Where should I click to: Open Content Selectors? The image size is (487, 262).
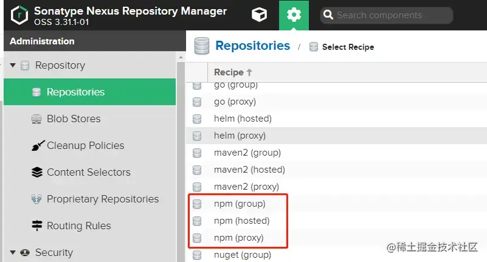89,172
